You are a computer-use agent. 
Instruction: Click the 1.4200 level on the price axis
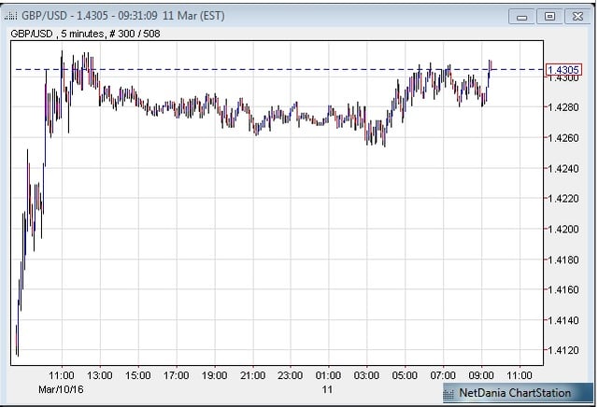563,229
